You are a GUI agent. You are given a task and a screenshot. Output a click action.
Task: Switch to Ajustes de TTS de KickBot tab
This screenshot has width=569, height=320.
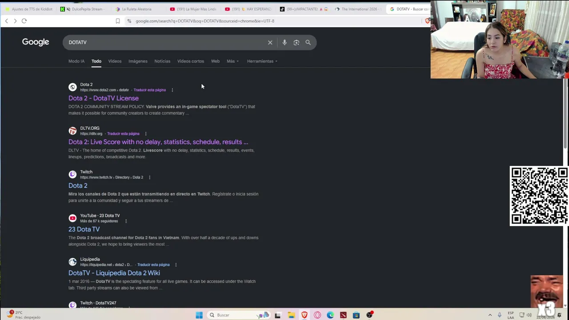[29, 9]
